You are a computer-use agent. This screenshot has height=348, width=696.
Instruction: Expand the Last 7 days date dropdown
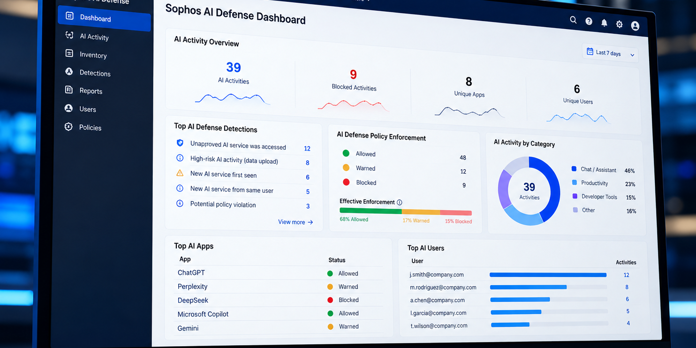point(610,53)
